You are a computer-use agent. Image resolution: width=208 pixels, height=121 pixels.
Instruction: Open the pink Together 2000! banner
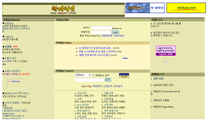pos(166,51)
